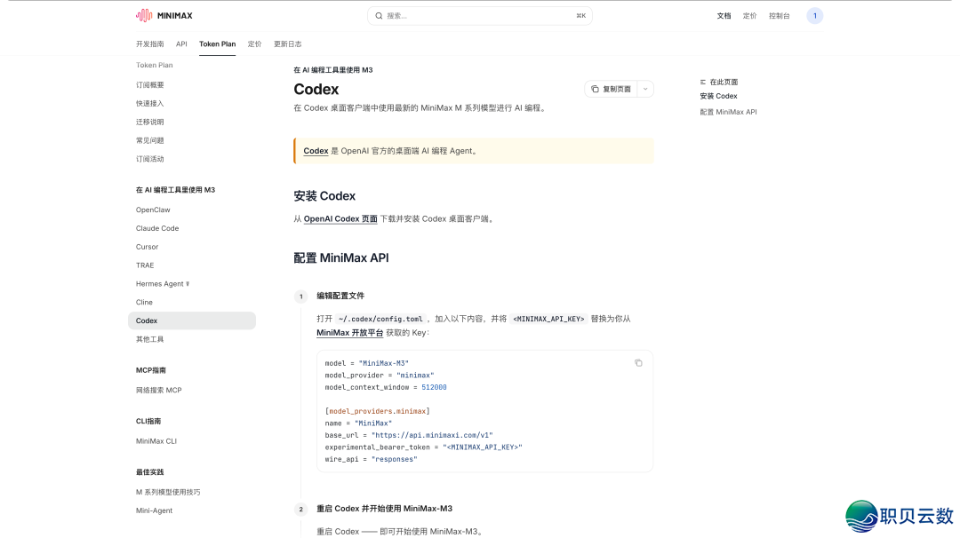Select Codex in the sidebar
Viewport: 960px width, 538px height.
[192, 320]
